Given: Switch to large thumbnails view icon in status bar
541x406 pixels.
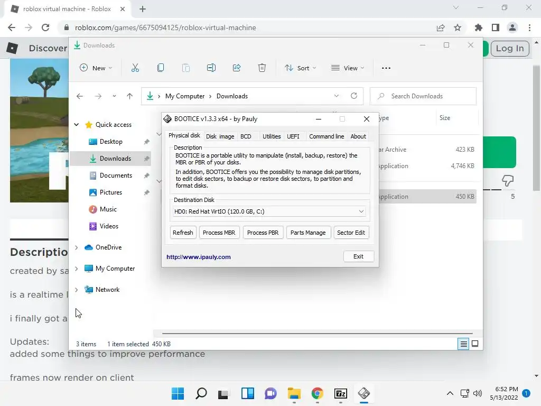Looking at the screenshot, I should coord(475,344).
